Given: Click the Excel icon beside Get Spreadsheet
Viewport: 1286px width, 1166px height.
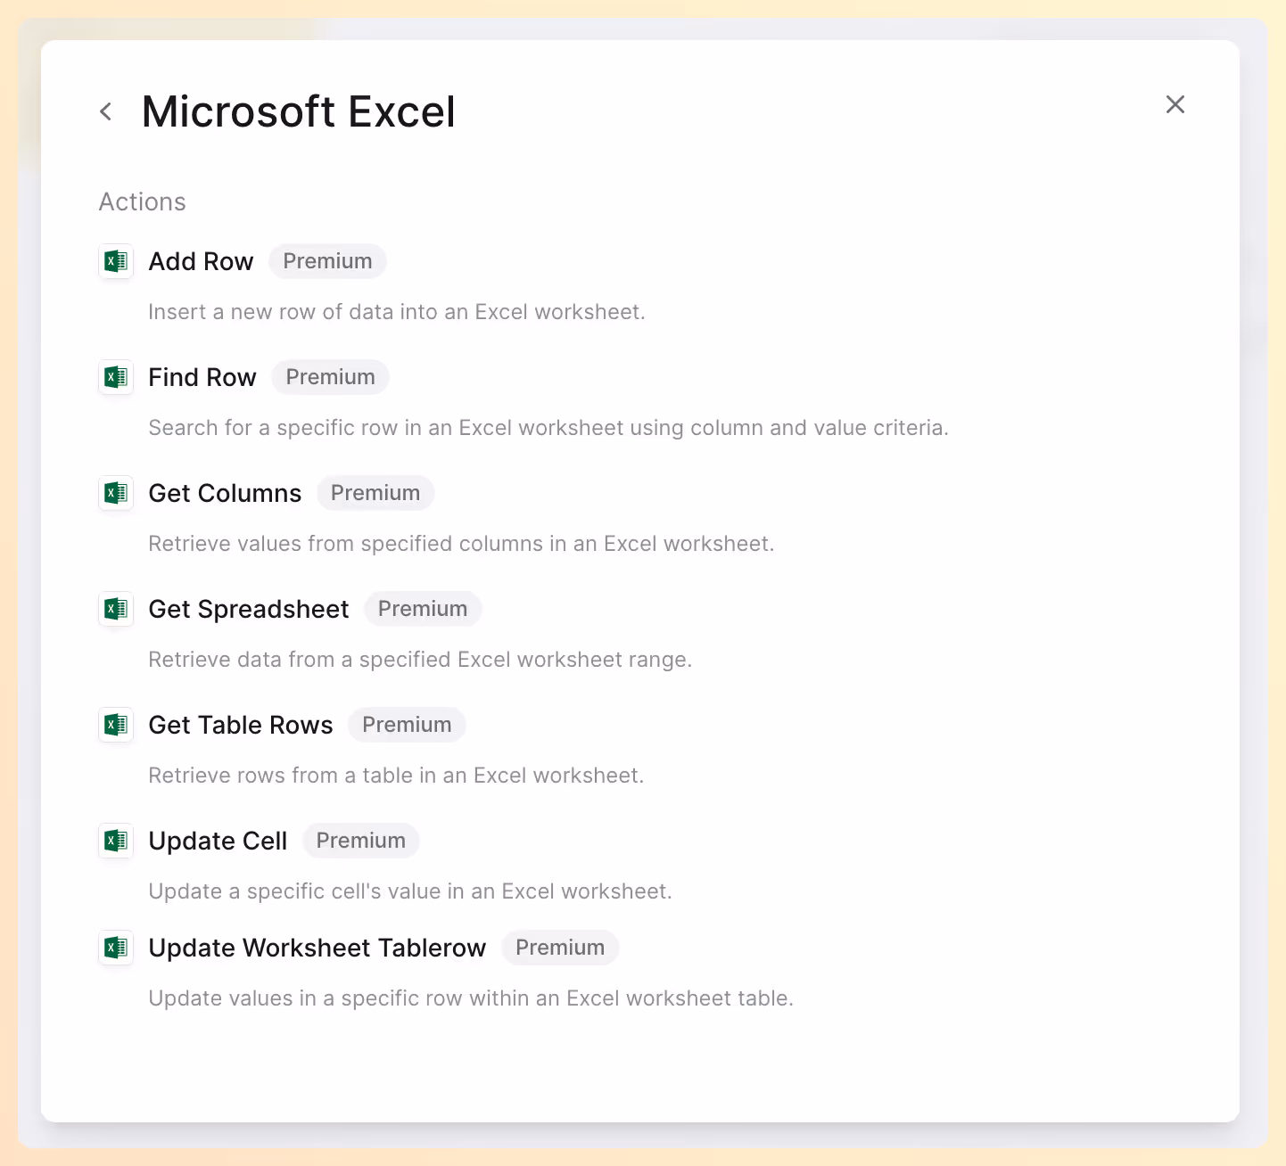Looking at the screenshot, I should pyautogui.click(x=116, y=609).
